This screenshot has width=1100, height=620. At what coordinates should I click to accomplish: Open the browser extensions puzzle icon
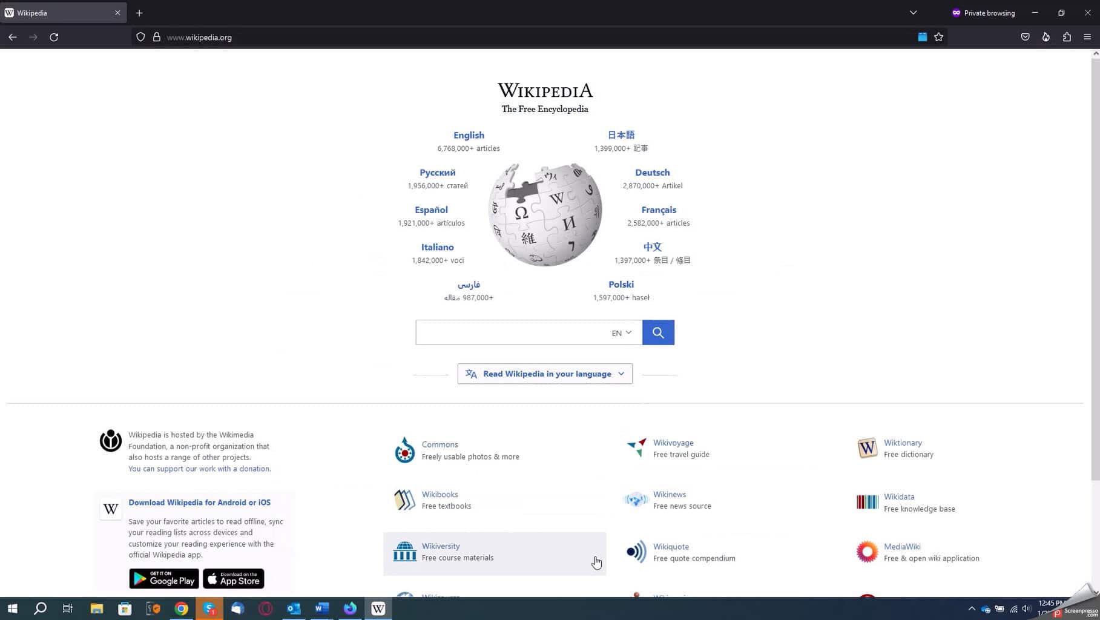pos(1067,37)
